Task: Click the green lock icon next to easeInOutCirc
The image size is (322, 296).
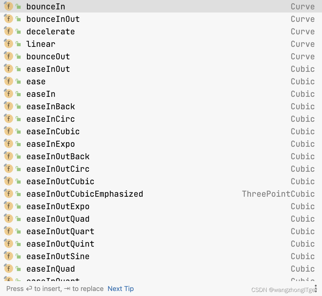Action: click(18, 169)
